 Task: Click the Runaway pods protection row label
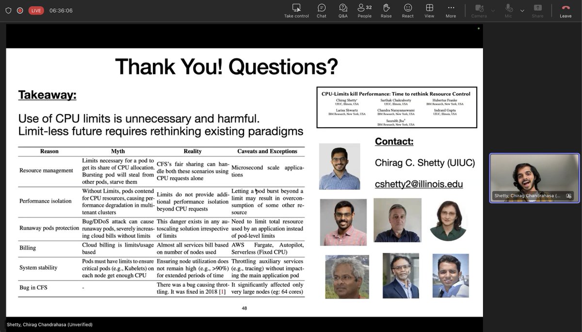click(49, 228)
